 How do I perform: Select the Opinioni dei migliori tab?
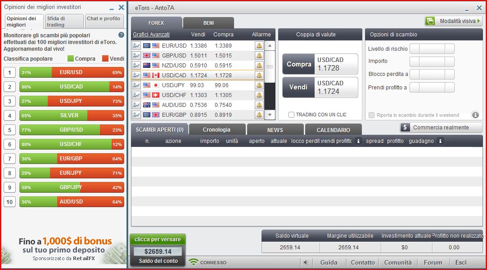pyautogui.click(x=24, y=22)
